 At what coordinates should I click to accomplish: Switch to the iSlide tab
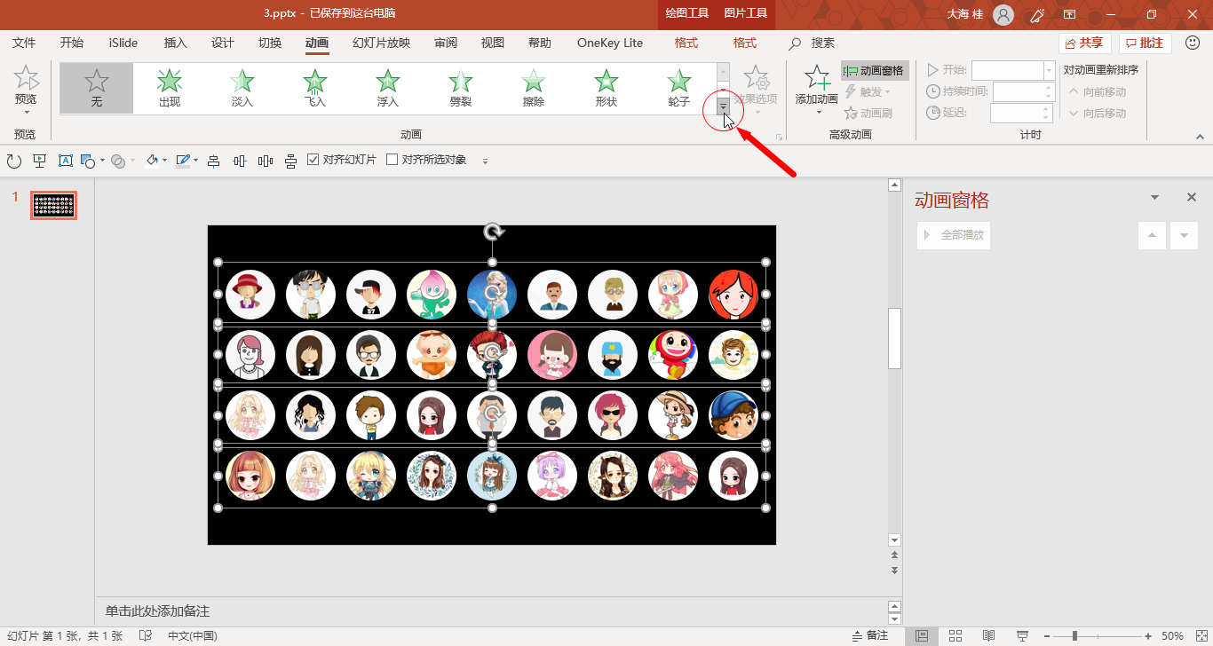point(123,43)
